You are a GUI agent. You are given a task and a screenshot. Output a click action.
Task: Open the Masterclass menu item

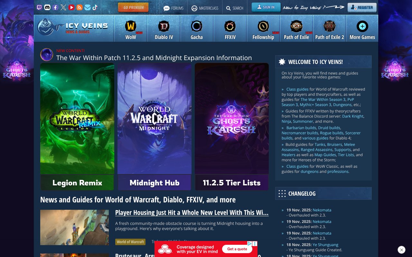205,8
